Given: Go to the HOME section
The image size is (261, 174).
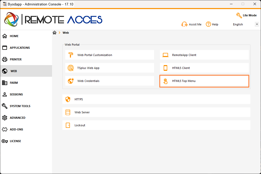Looking at the screenshot, I should point(14,36).
